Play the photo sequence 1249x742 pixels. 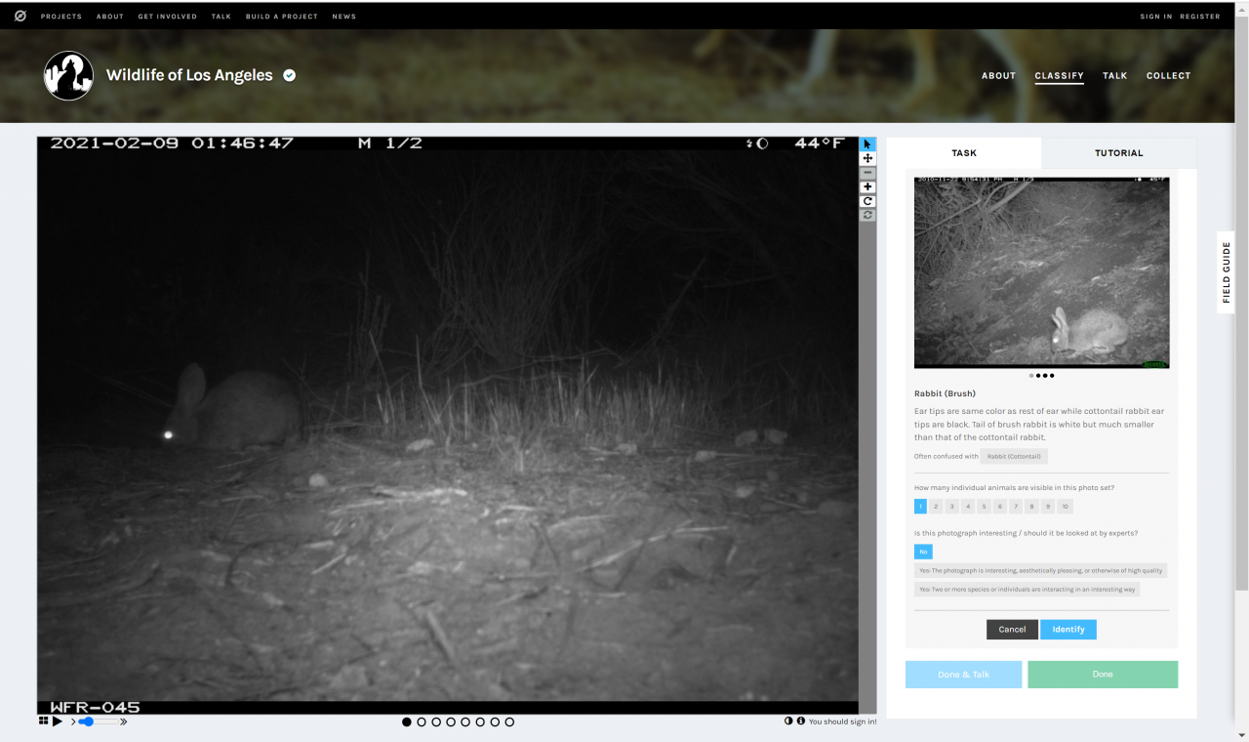(58, 721)
